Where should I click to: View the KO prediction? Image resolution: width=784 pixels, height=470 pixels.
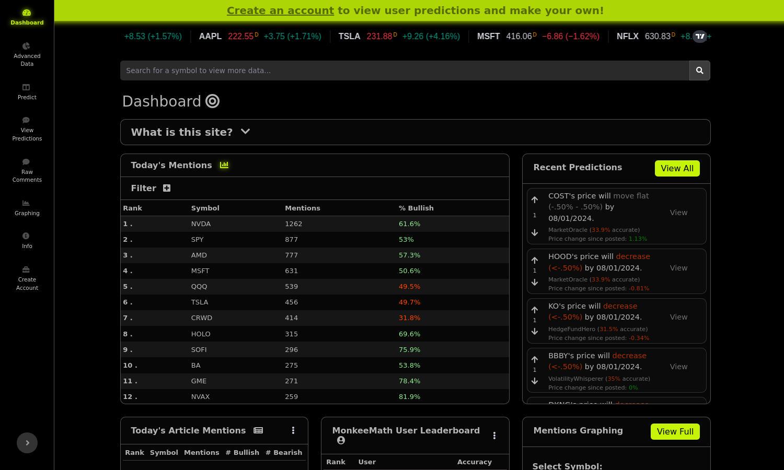pos(678,317)
